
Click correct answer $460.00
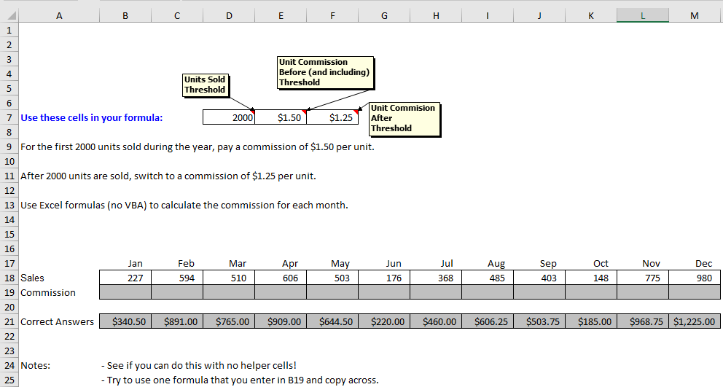coord(436,321)
